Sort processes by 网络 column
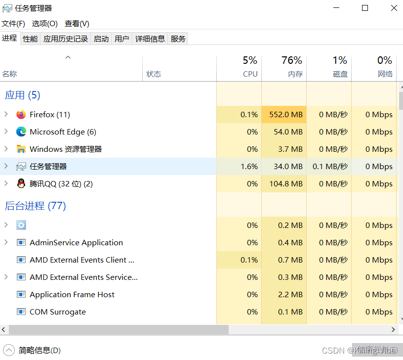Viewport: 403px width, 360px height. click(374, 68)
